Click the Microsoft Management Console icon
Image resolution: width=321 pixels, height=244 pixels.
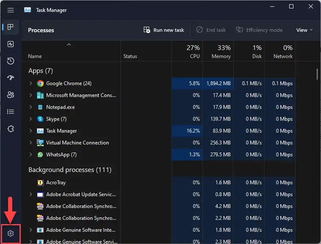click(x=40, y=95)
